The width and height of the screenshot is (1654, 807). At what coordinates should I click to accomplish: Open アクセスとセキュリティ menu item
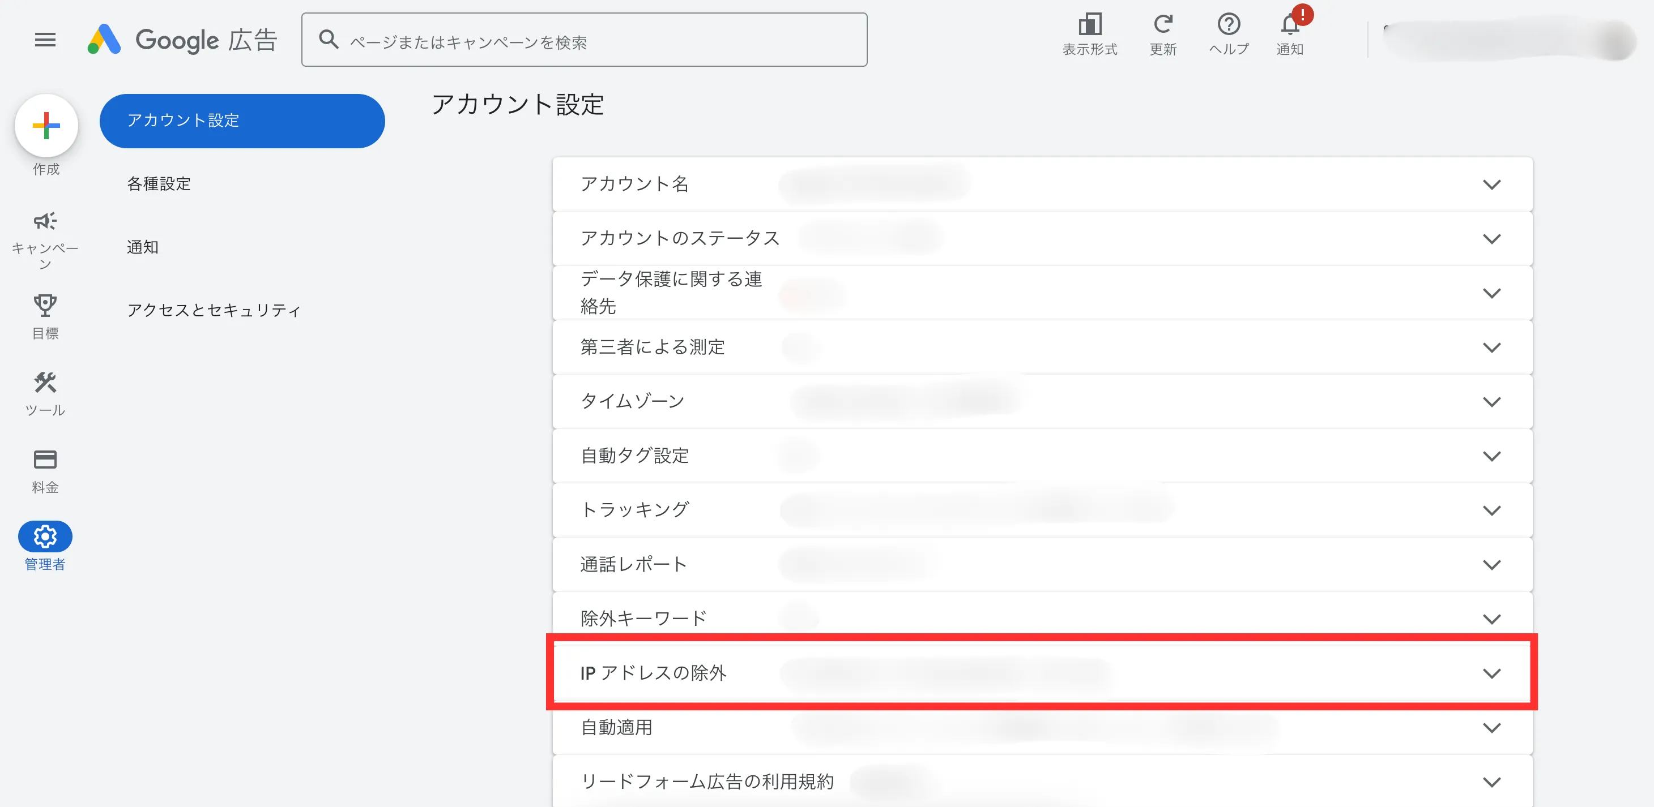[214, 311]
